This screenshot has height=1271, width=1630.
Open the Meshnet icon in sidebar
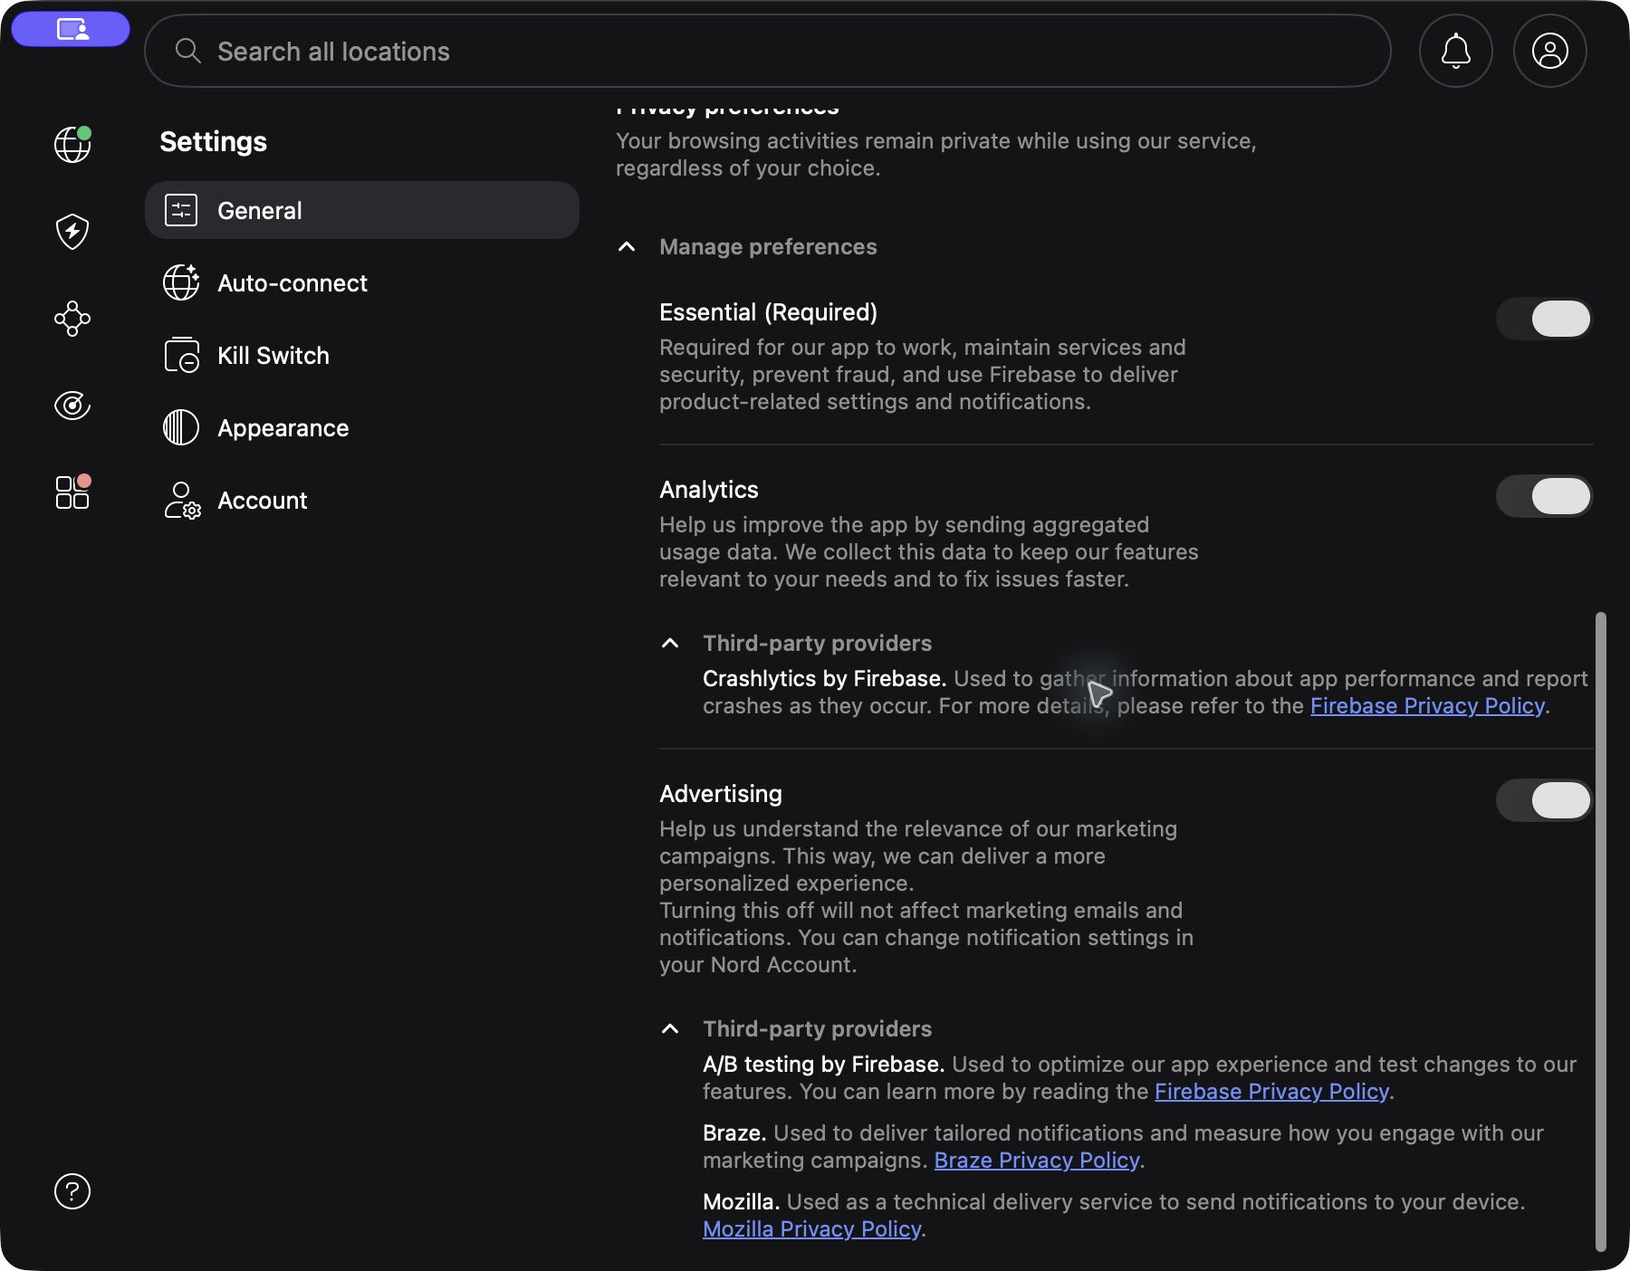tap(72, 319)
